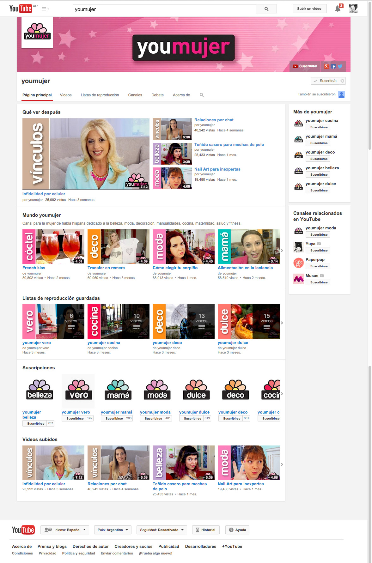This screenshot has height=563, width=372.
Task: Open the Seguridad: Desactivado dropdown
Action: pos(162,530)
